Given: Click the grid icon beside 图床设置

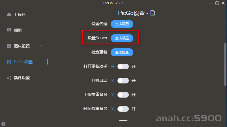Looking at the screenshot, I should click(x=9, y=46).
